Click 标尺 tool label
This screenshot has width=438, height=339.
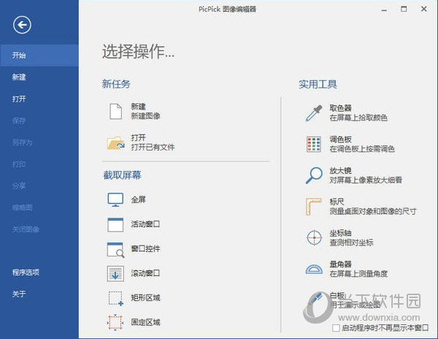coord(337,202)
